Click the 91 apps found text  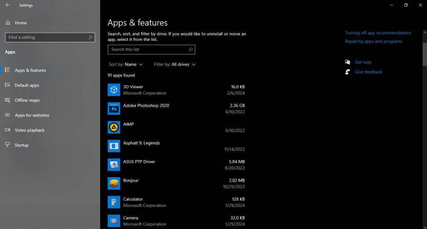click(x=121, y=75)
